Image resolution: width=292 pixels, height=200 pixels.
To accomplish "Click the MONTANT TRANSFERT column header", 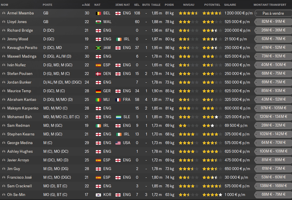I will point(270,5).
